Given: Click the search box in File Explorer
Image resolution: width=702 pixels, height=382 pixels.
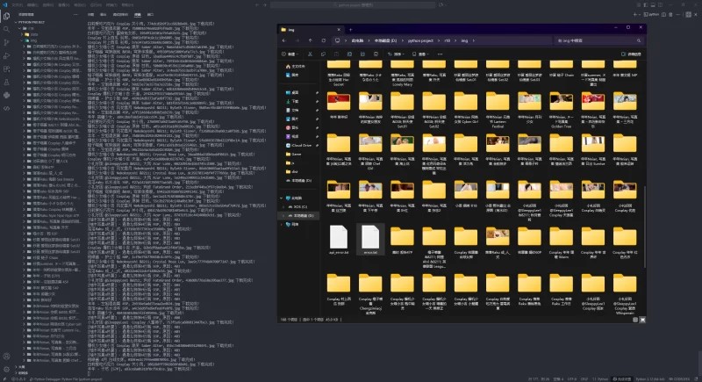Looking at the screenshot, I should pos(599,40).
